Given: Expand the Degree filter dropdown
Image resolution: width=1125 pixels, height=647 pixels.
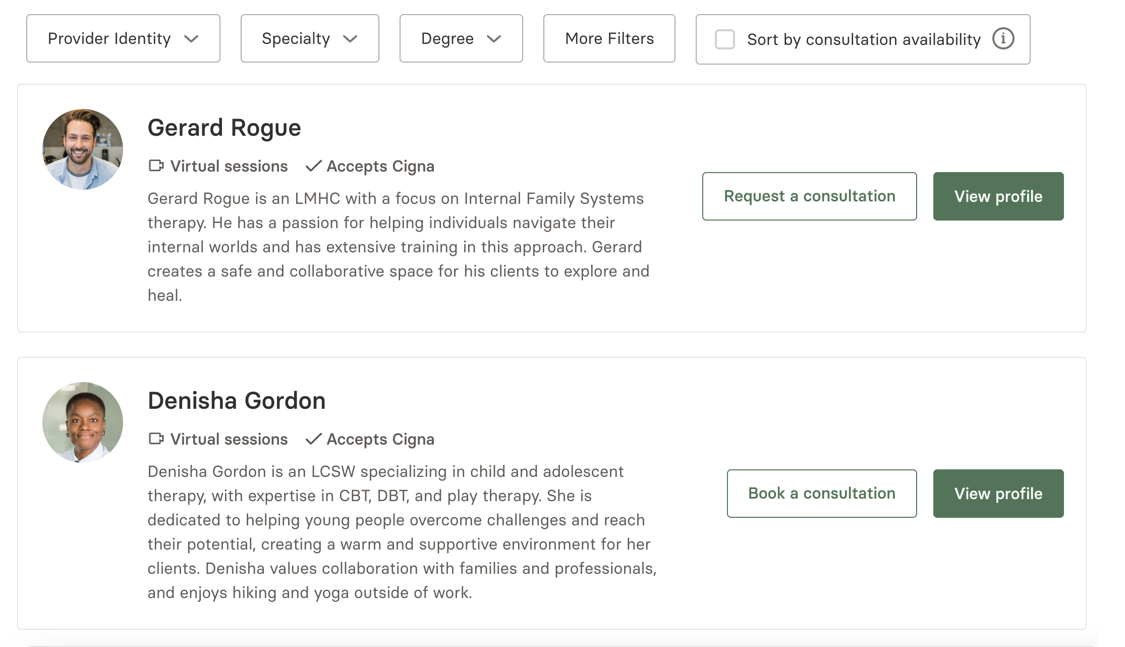Looking at the screenshot, I should (x=461, y=38).
